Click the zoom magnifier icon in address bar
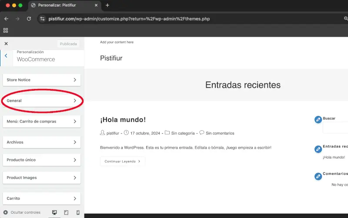The image size is (348, 218). click(x=346, y=19)
